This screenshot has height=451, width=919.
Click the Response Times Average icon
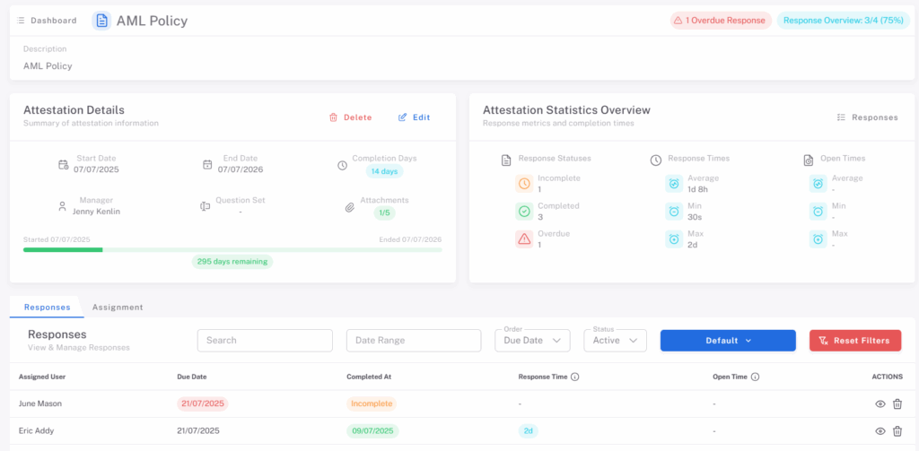click(674, 183)
